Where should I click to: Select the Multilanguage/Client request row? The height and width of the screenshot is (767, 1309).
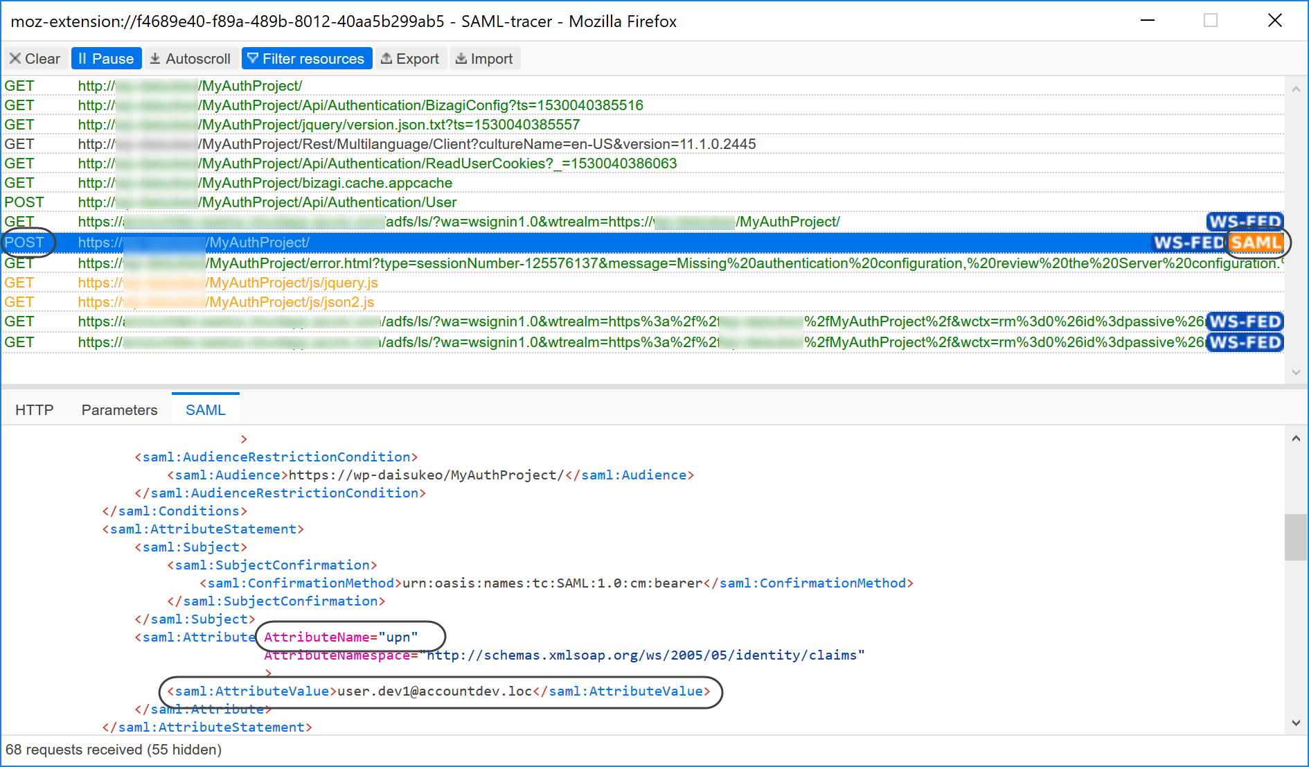pyautogui.click(x=643, y=144)
